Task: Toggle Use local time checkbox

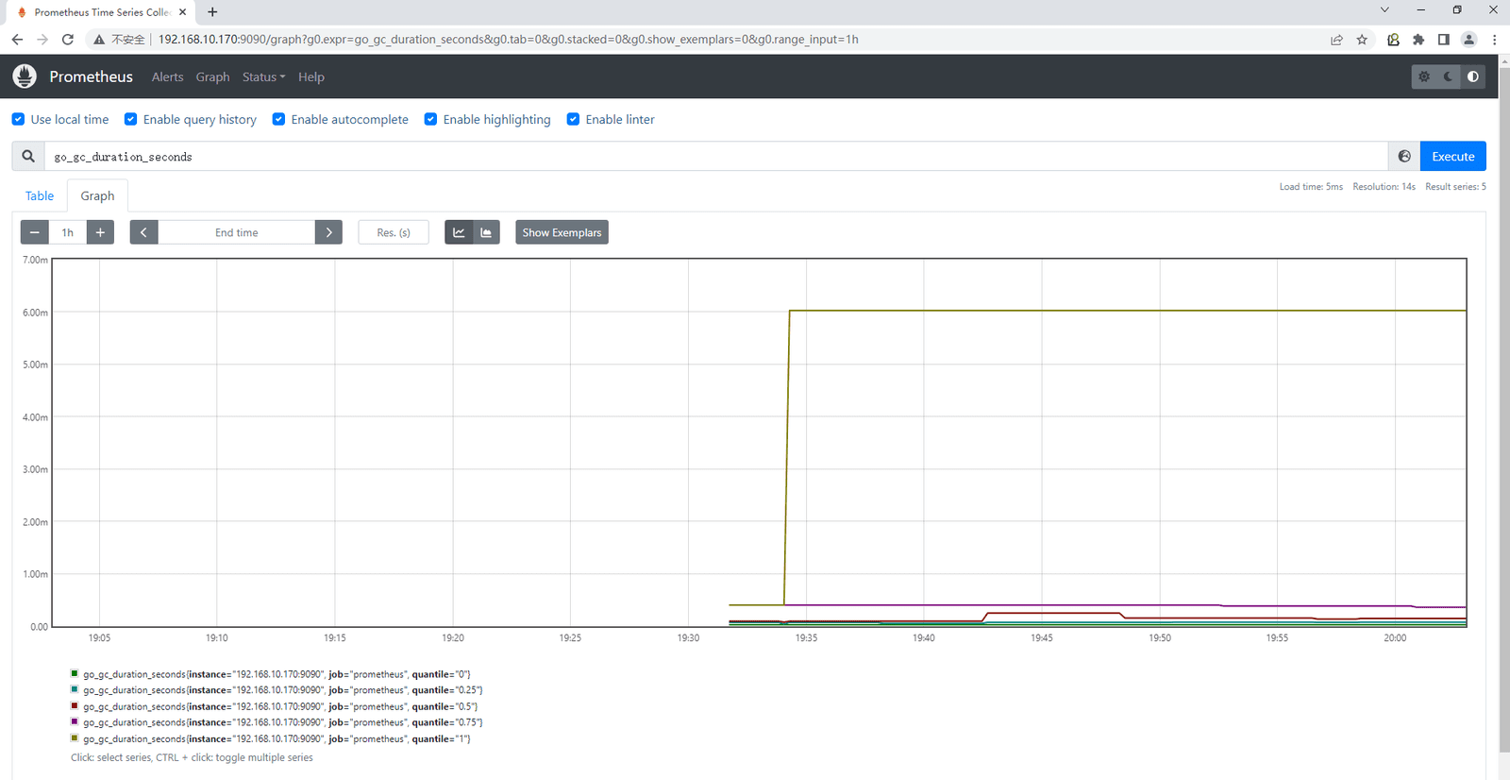Action: 18,119
